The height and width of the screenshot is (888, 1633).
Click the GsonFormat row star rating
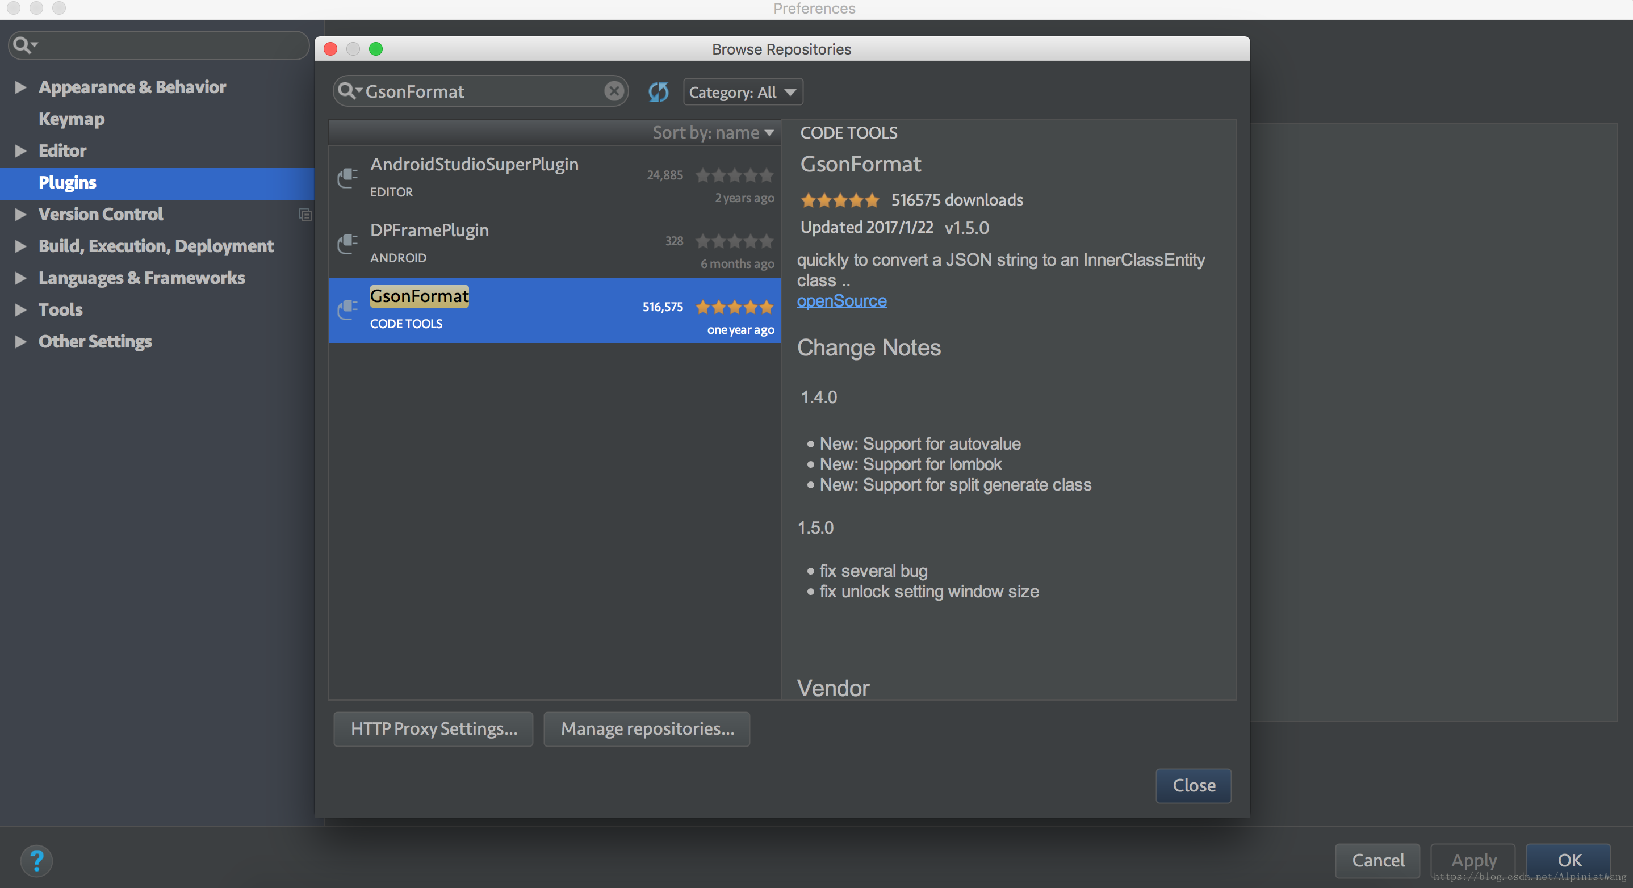[734, 307]
